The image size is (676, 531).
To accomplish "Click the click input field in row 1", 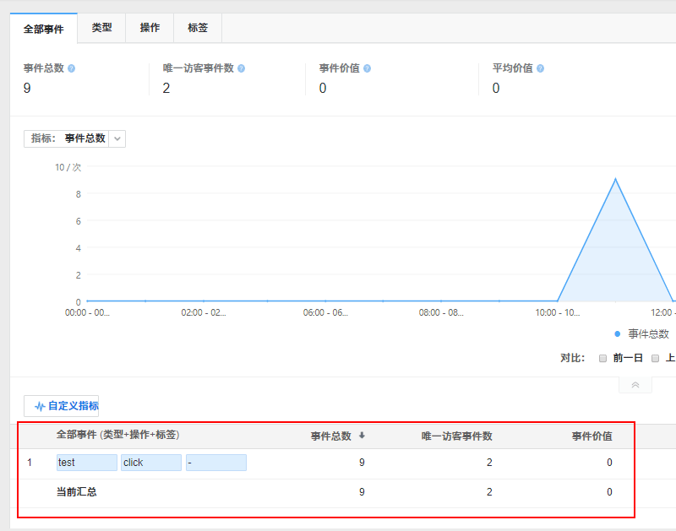I will pyautogui.click(x=151, y=462).
